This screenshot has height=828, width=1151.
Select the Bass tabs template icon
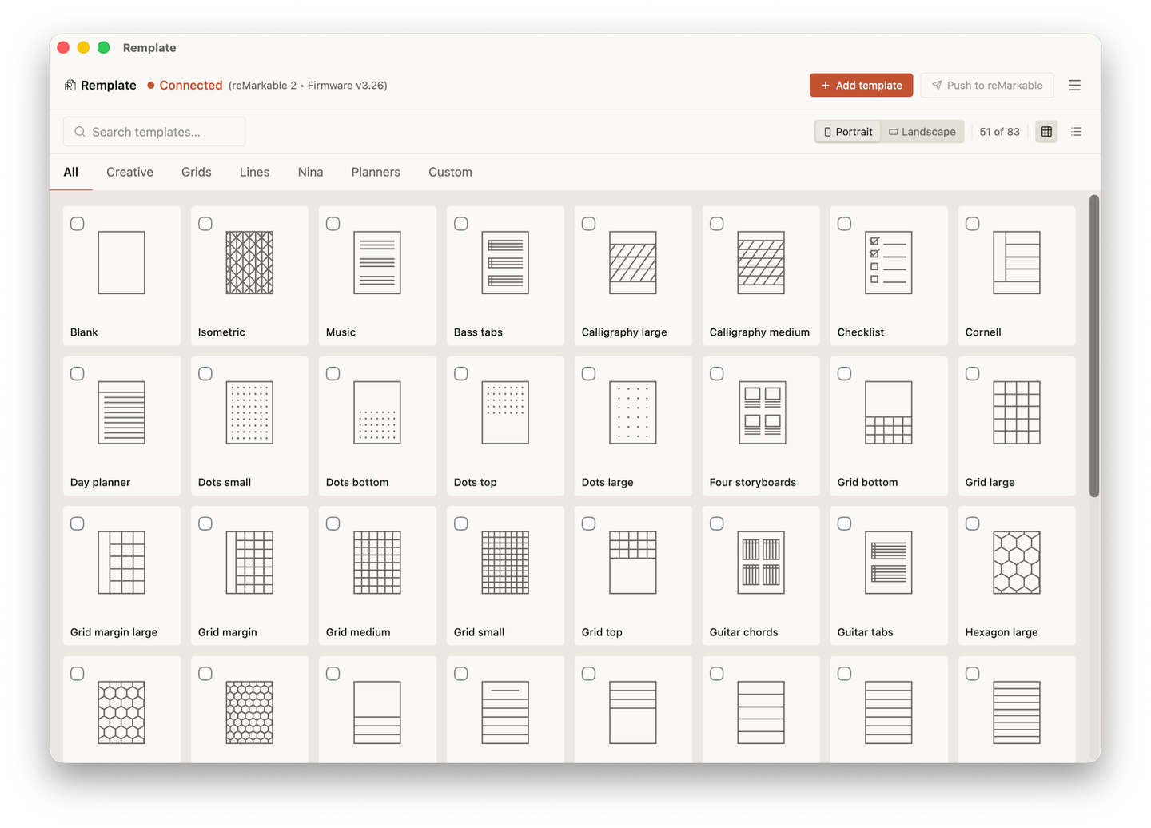tap(505, 263)
